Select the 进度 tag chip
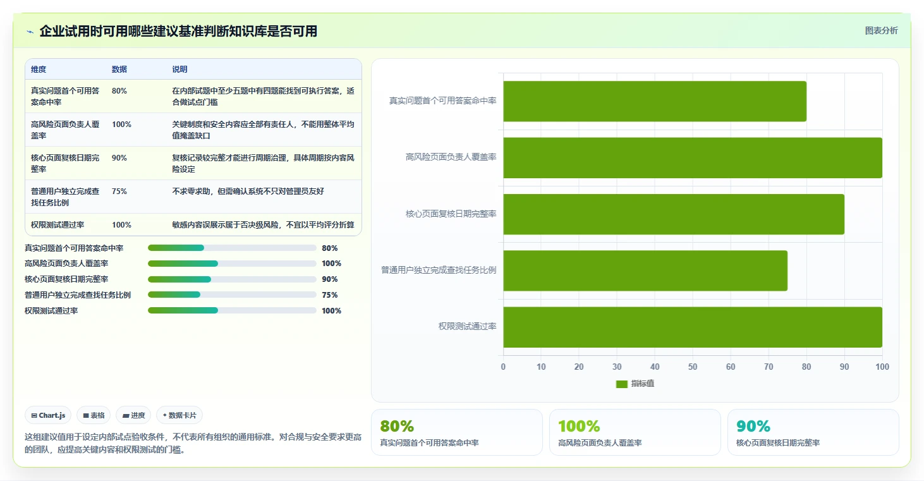Screen dimensions: 924x481 pyautogui.click(x=133, y=415)
